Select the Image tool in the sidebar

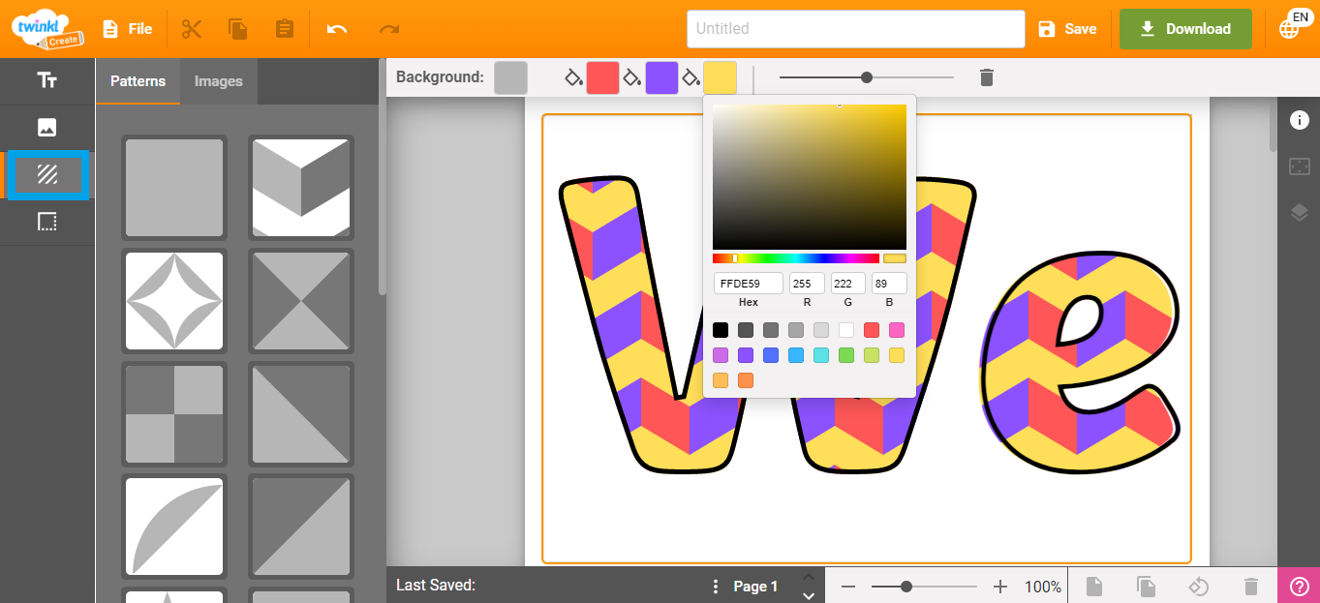[x=46, y=127]
